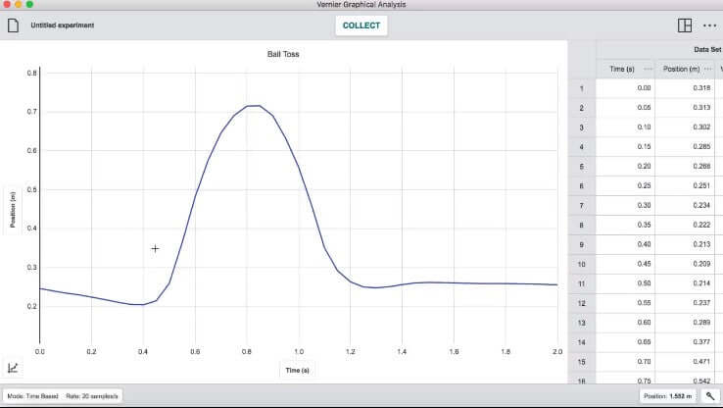
Task: Select the Data Set header
Action: tap(707, 49)
